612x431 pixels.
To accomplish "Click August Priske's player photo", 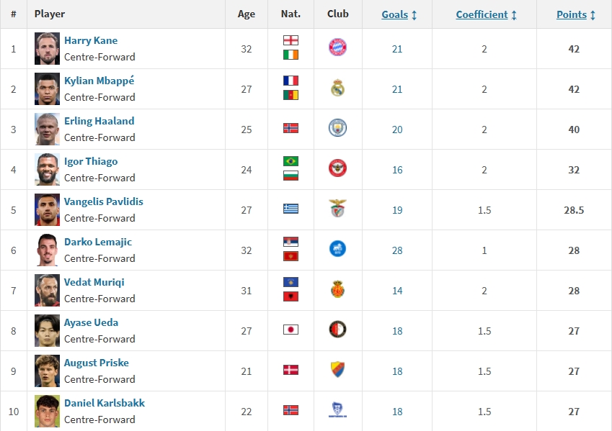I will pos(47,371).
